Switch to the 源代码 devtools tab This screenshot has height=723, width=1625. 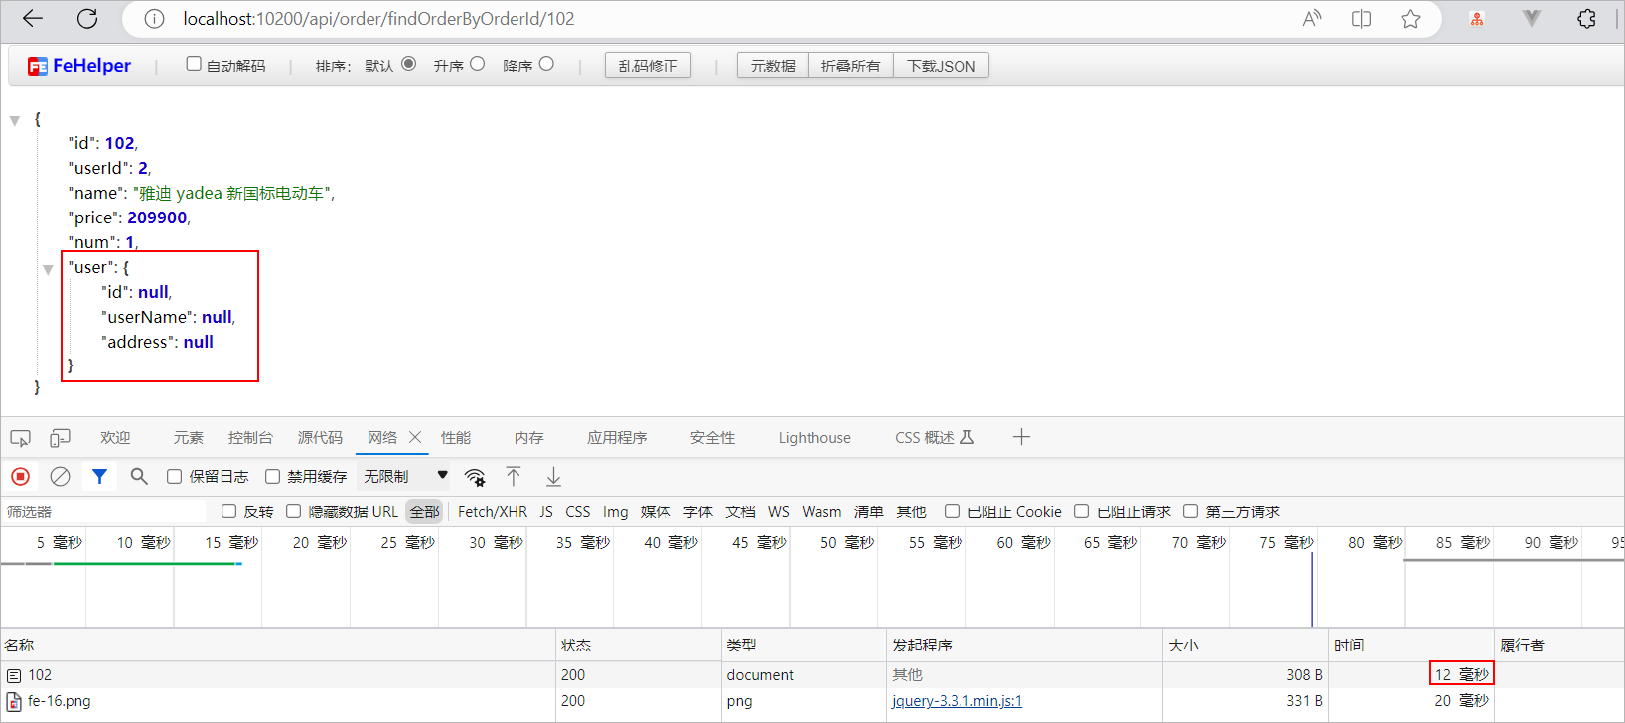pos(320,438)
